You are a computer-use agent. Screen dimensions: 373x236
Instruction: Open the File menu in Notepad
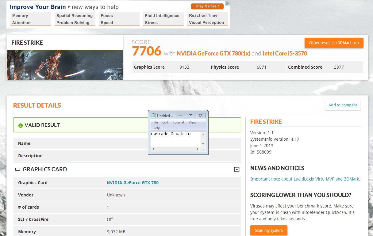tap(155, 122)
